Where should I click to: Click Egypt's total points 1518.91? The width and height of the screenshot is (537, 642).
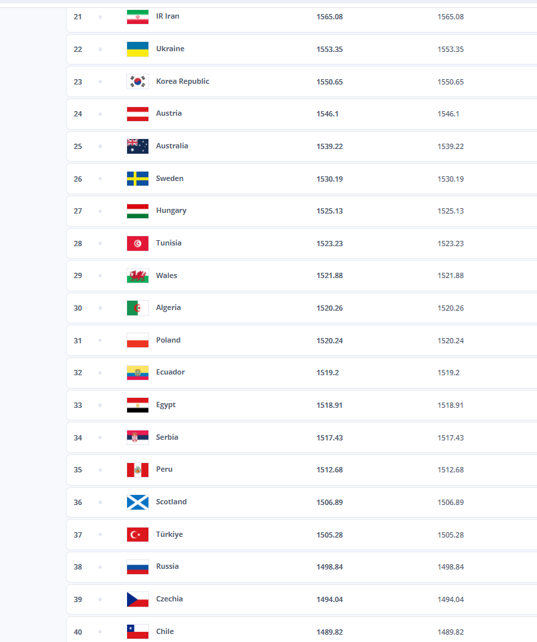(x=329, y=405)
